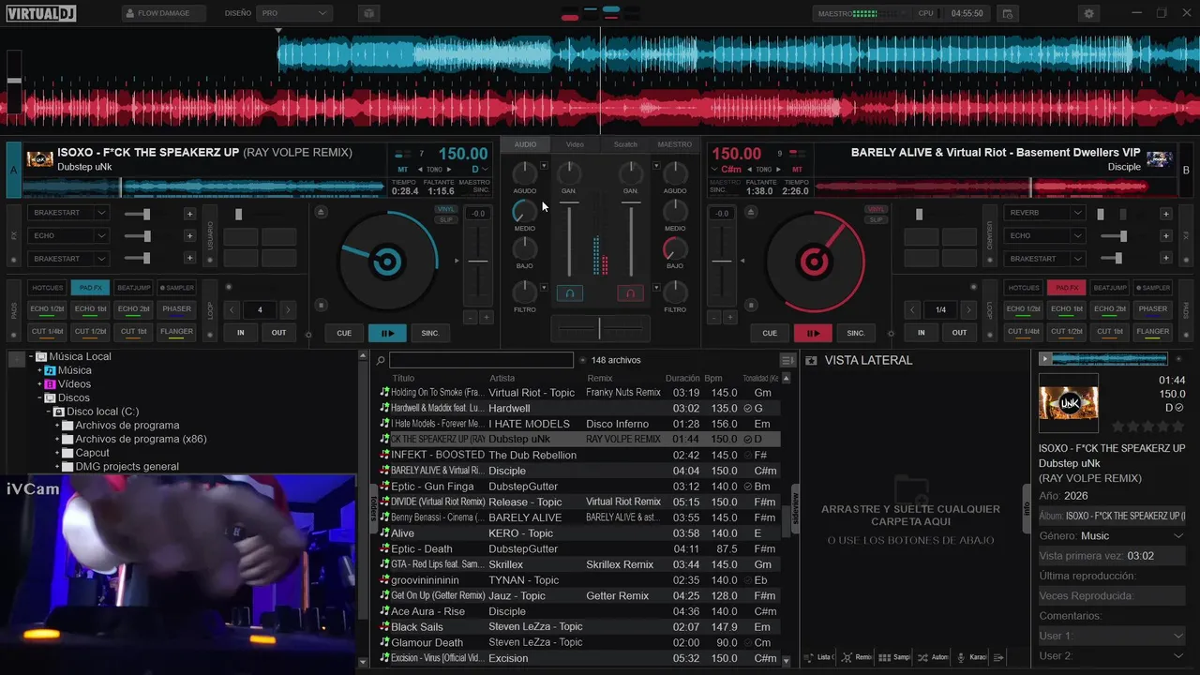Rate the track with the fifth star
Screen dimensions: 1200x675
[1177, 427]
